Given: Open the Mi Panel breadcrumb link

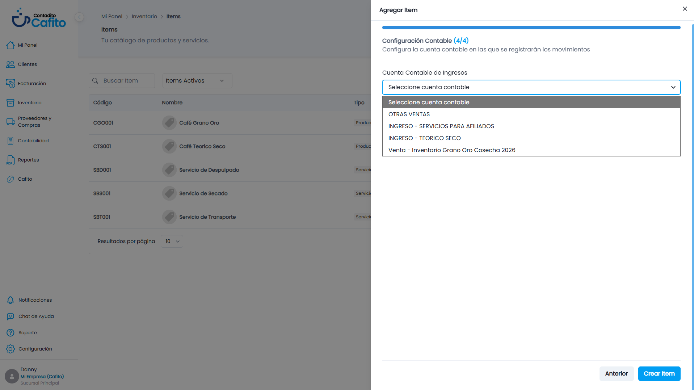Looking at the screenshot, I should tap(112, 16).
